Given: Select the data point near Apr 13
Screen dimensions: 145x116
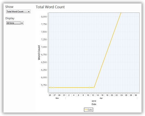Looking at the screenshot, I should click(94, 87).
